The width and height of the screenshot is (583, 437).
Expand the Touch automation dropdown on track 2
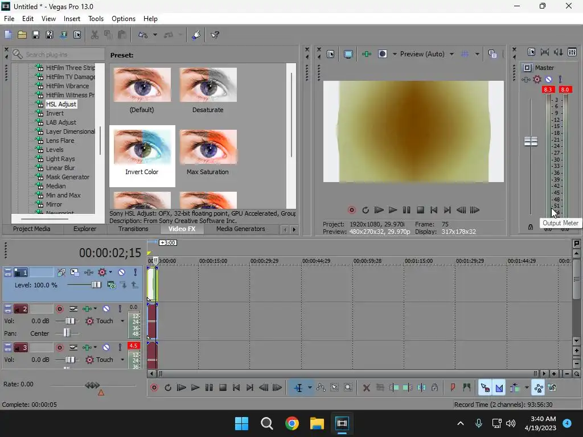122,321
